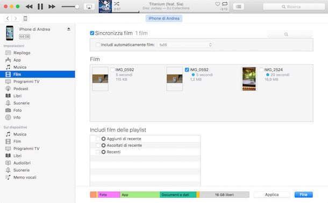Click the rewind previous track button

pyautogui.click(x=29, y=6)
